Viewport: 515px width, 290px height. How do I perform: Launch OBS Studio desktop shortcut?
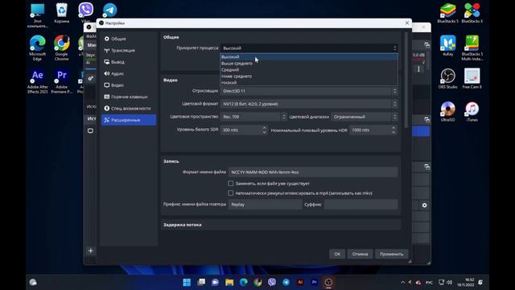coord(447,79)
